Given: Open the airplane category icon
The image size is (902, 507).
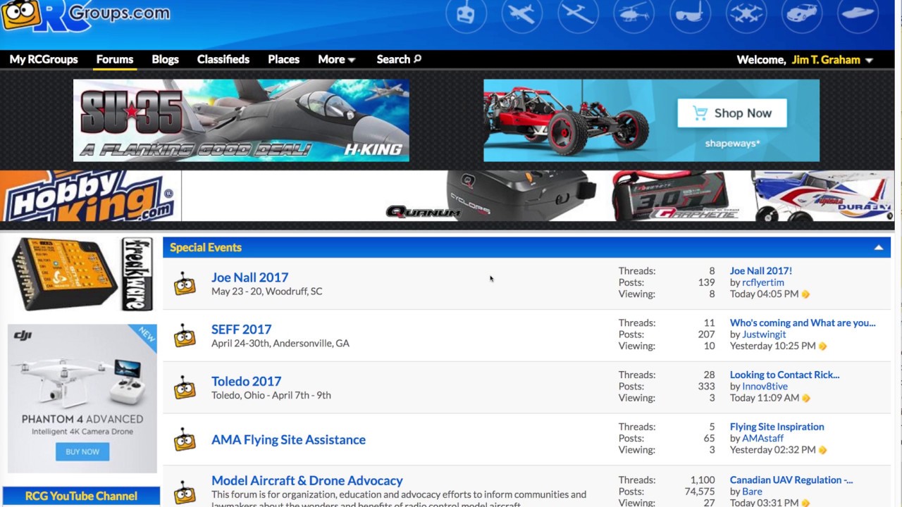Looking at the screenshot, I should (521, 15).
